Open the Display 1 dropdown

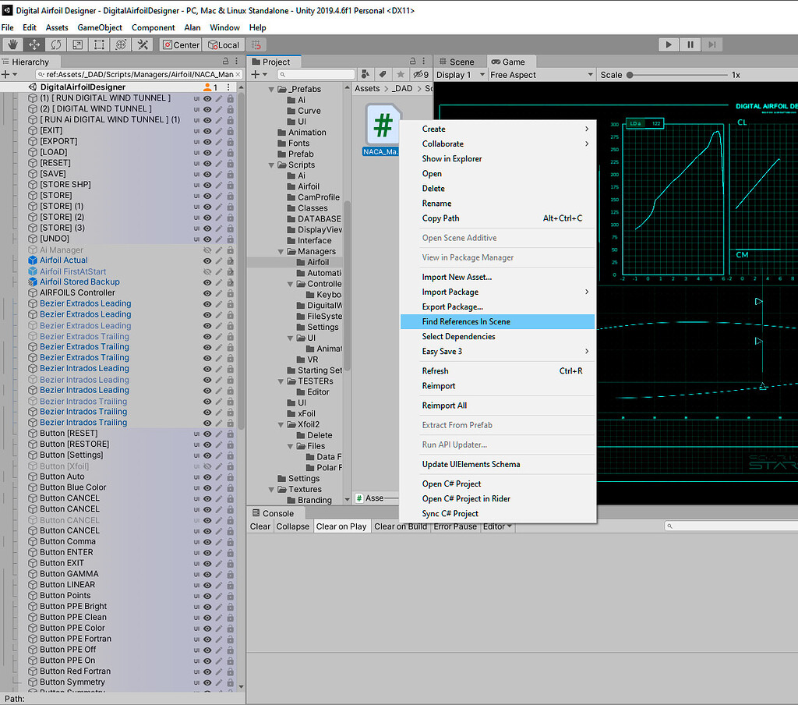coord(460,75)
